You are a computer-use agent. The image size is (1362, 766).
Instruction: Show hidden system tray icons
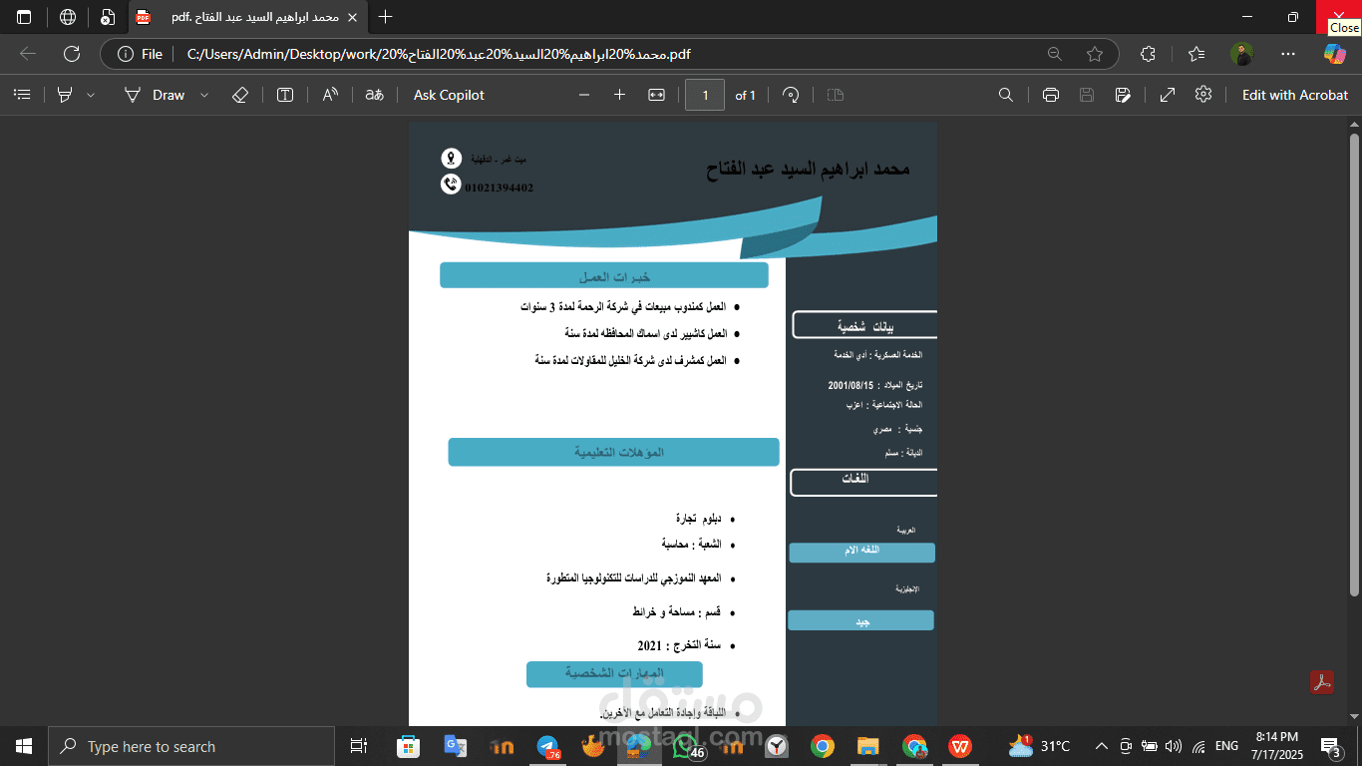click(x=1102, y=746)
